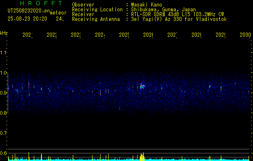This screenshot has height=161, width=253.
Task: Select the observer name Masaki Kano
Action: click(x=146, y=5)
